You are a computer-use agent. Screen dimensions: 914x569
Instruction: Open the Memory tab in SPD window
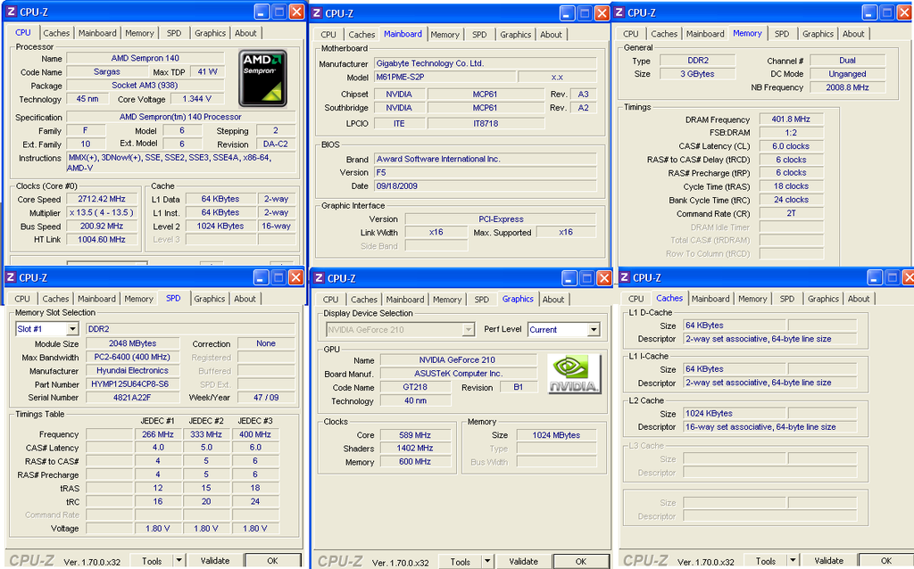pos(138,299)
